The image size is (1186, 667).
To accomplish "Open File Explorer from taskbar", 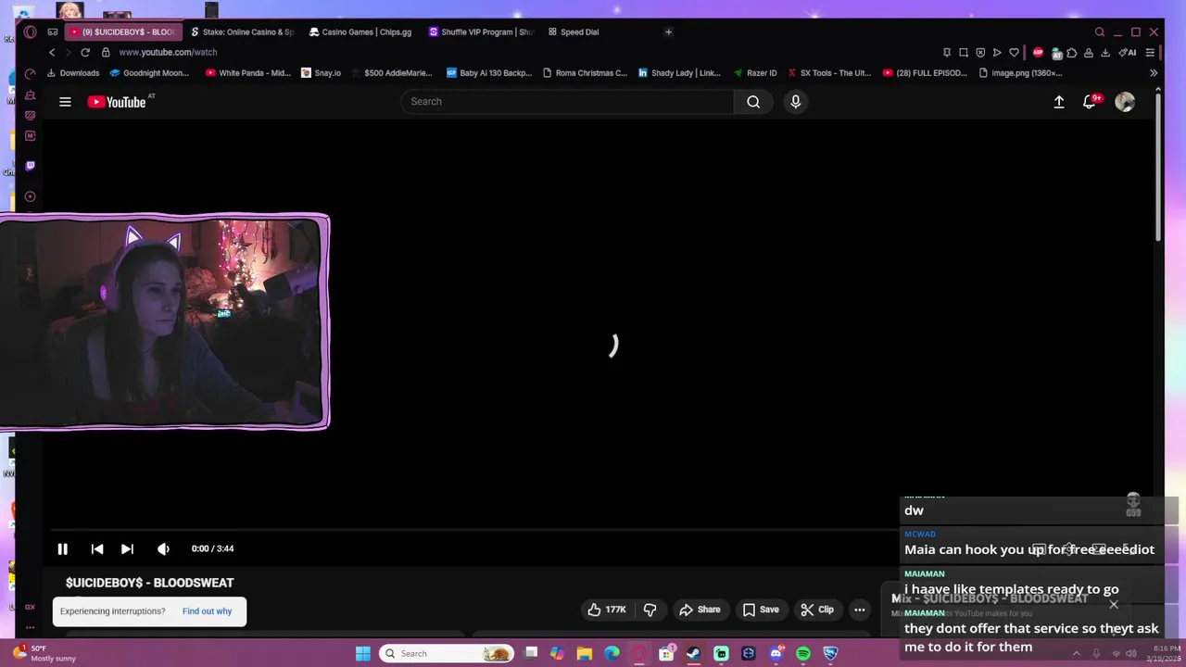I will (584, 653).
